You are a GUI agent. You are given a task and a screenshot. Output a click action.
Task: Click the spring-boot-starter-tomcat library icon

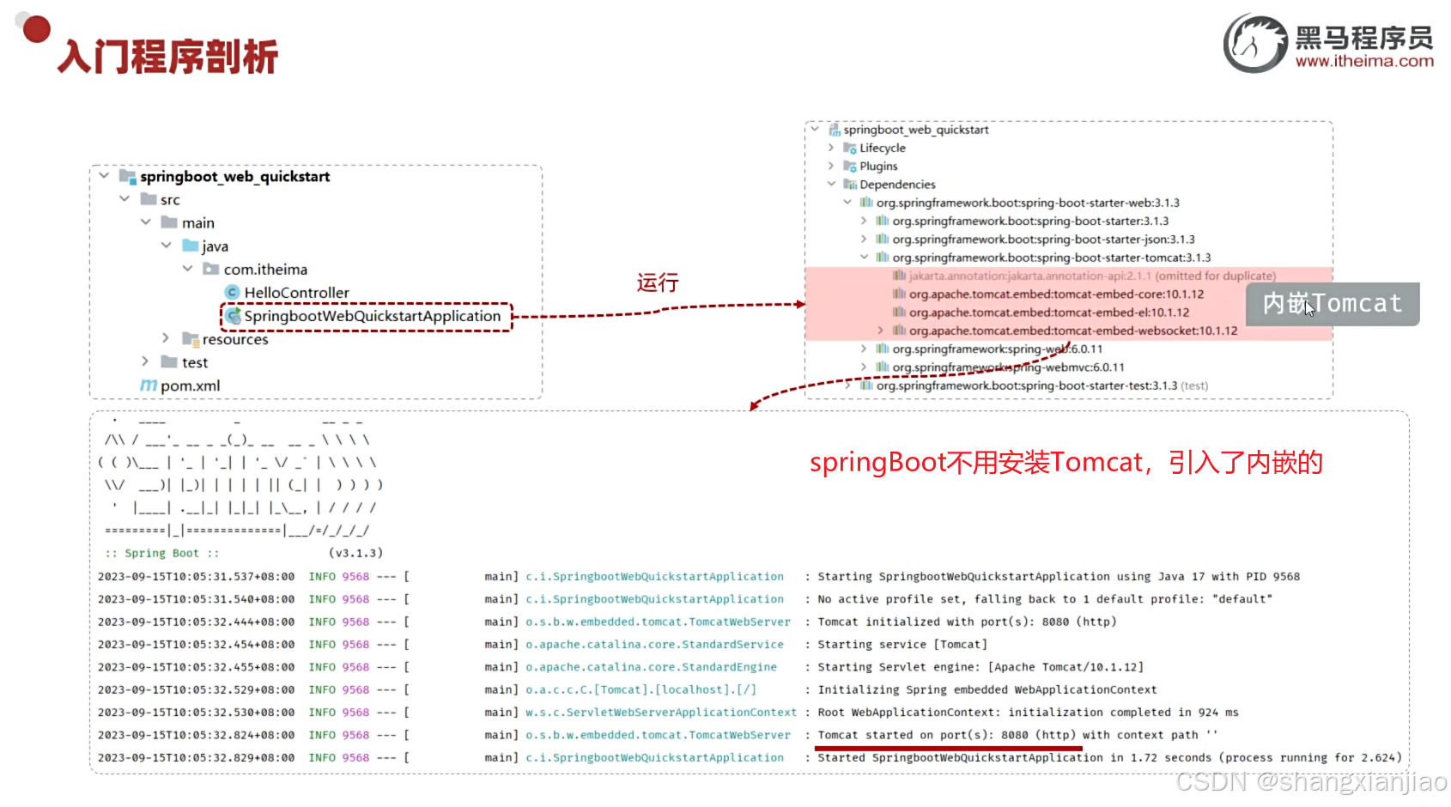pos(883,258)
